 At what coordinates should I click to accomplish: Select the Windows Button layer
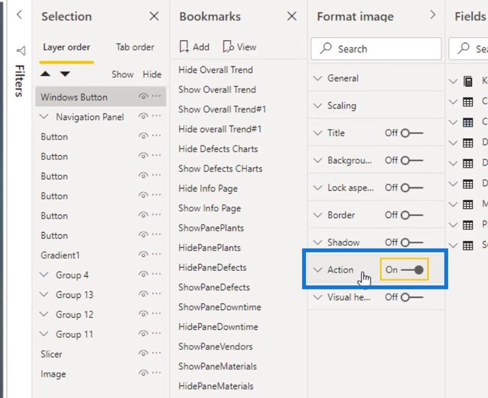(x=100, y=97)
